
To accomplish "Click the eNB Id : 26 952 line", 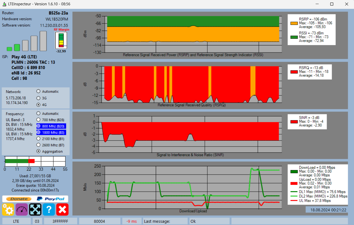I will (x=26, y=73).
